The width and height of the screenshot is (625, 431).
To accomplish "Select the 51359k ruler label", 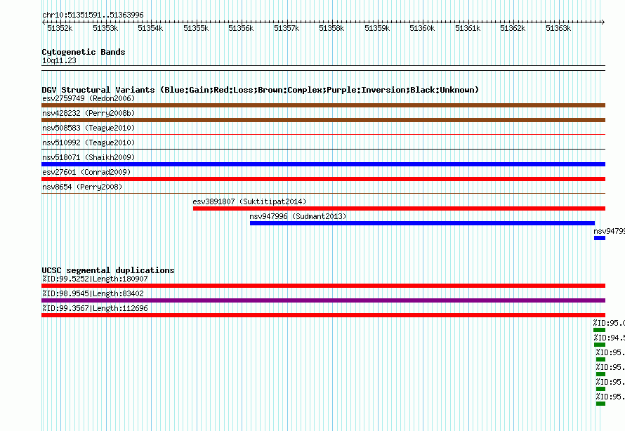I will [377, 28].
